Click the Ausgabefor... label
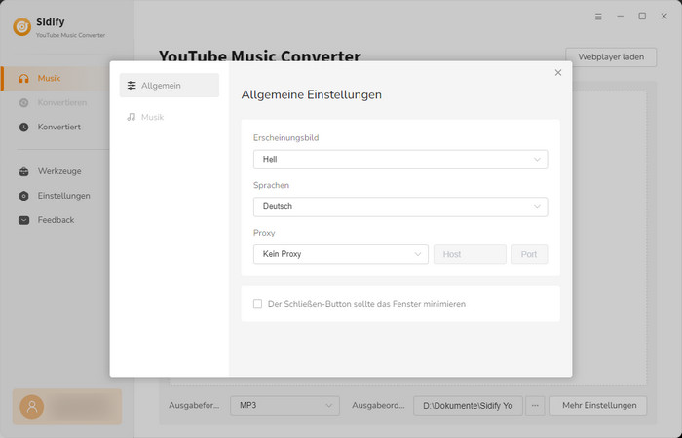Viewport: 682px width, 438px height. [x=194, y=406]
